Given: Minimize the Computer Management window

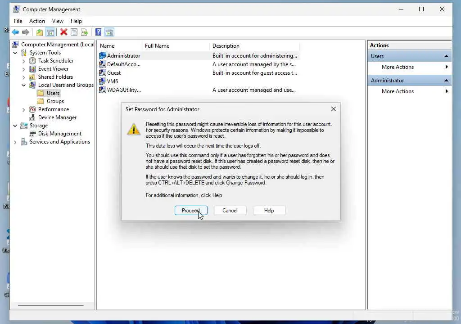Looking at the screenshot, I should (401, 9).
